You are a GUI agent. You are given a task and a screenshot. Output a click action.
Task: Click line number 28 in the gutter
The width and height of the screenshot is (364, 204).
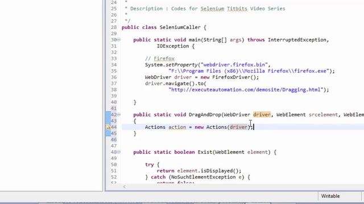(114, 27)
